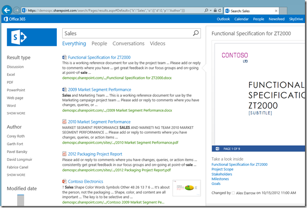Viewport: 307px width, 208px height.
Task: Close the Search: Sales browser tab
Action: point(276,11)
